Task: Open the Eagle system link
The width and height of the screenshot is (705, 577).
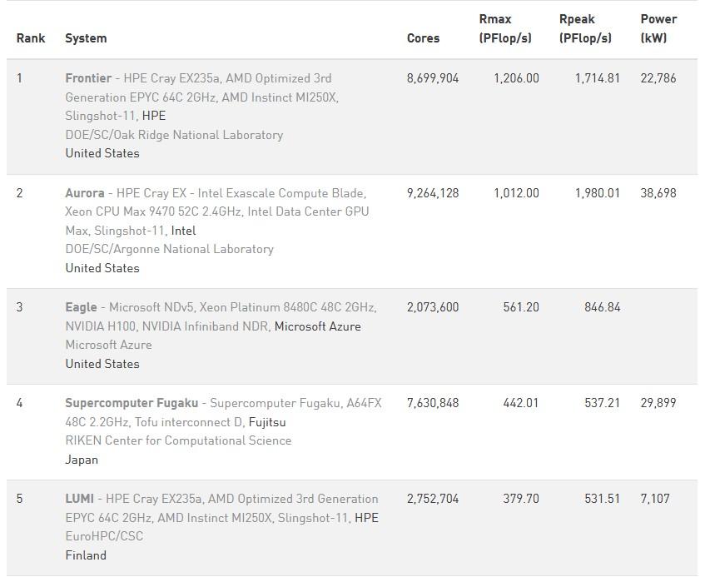Action: 82,307
